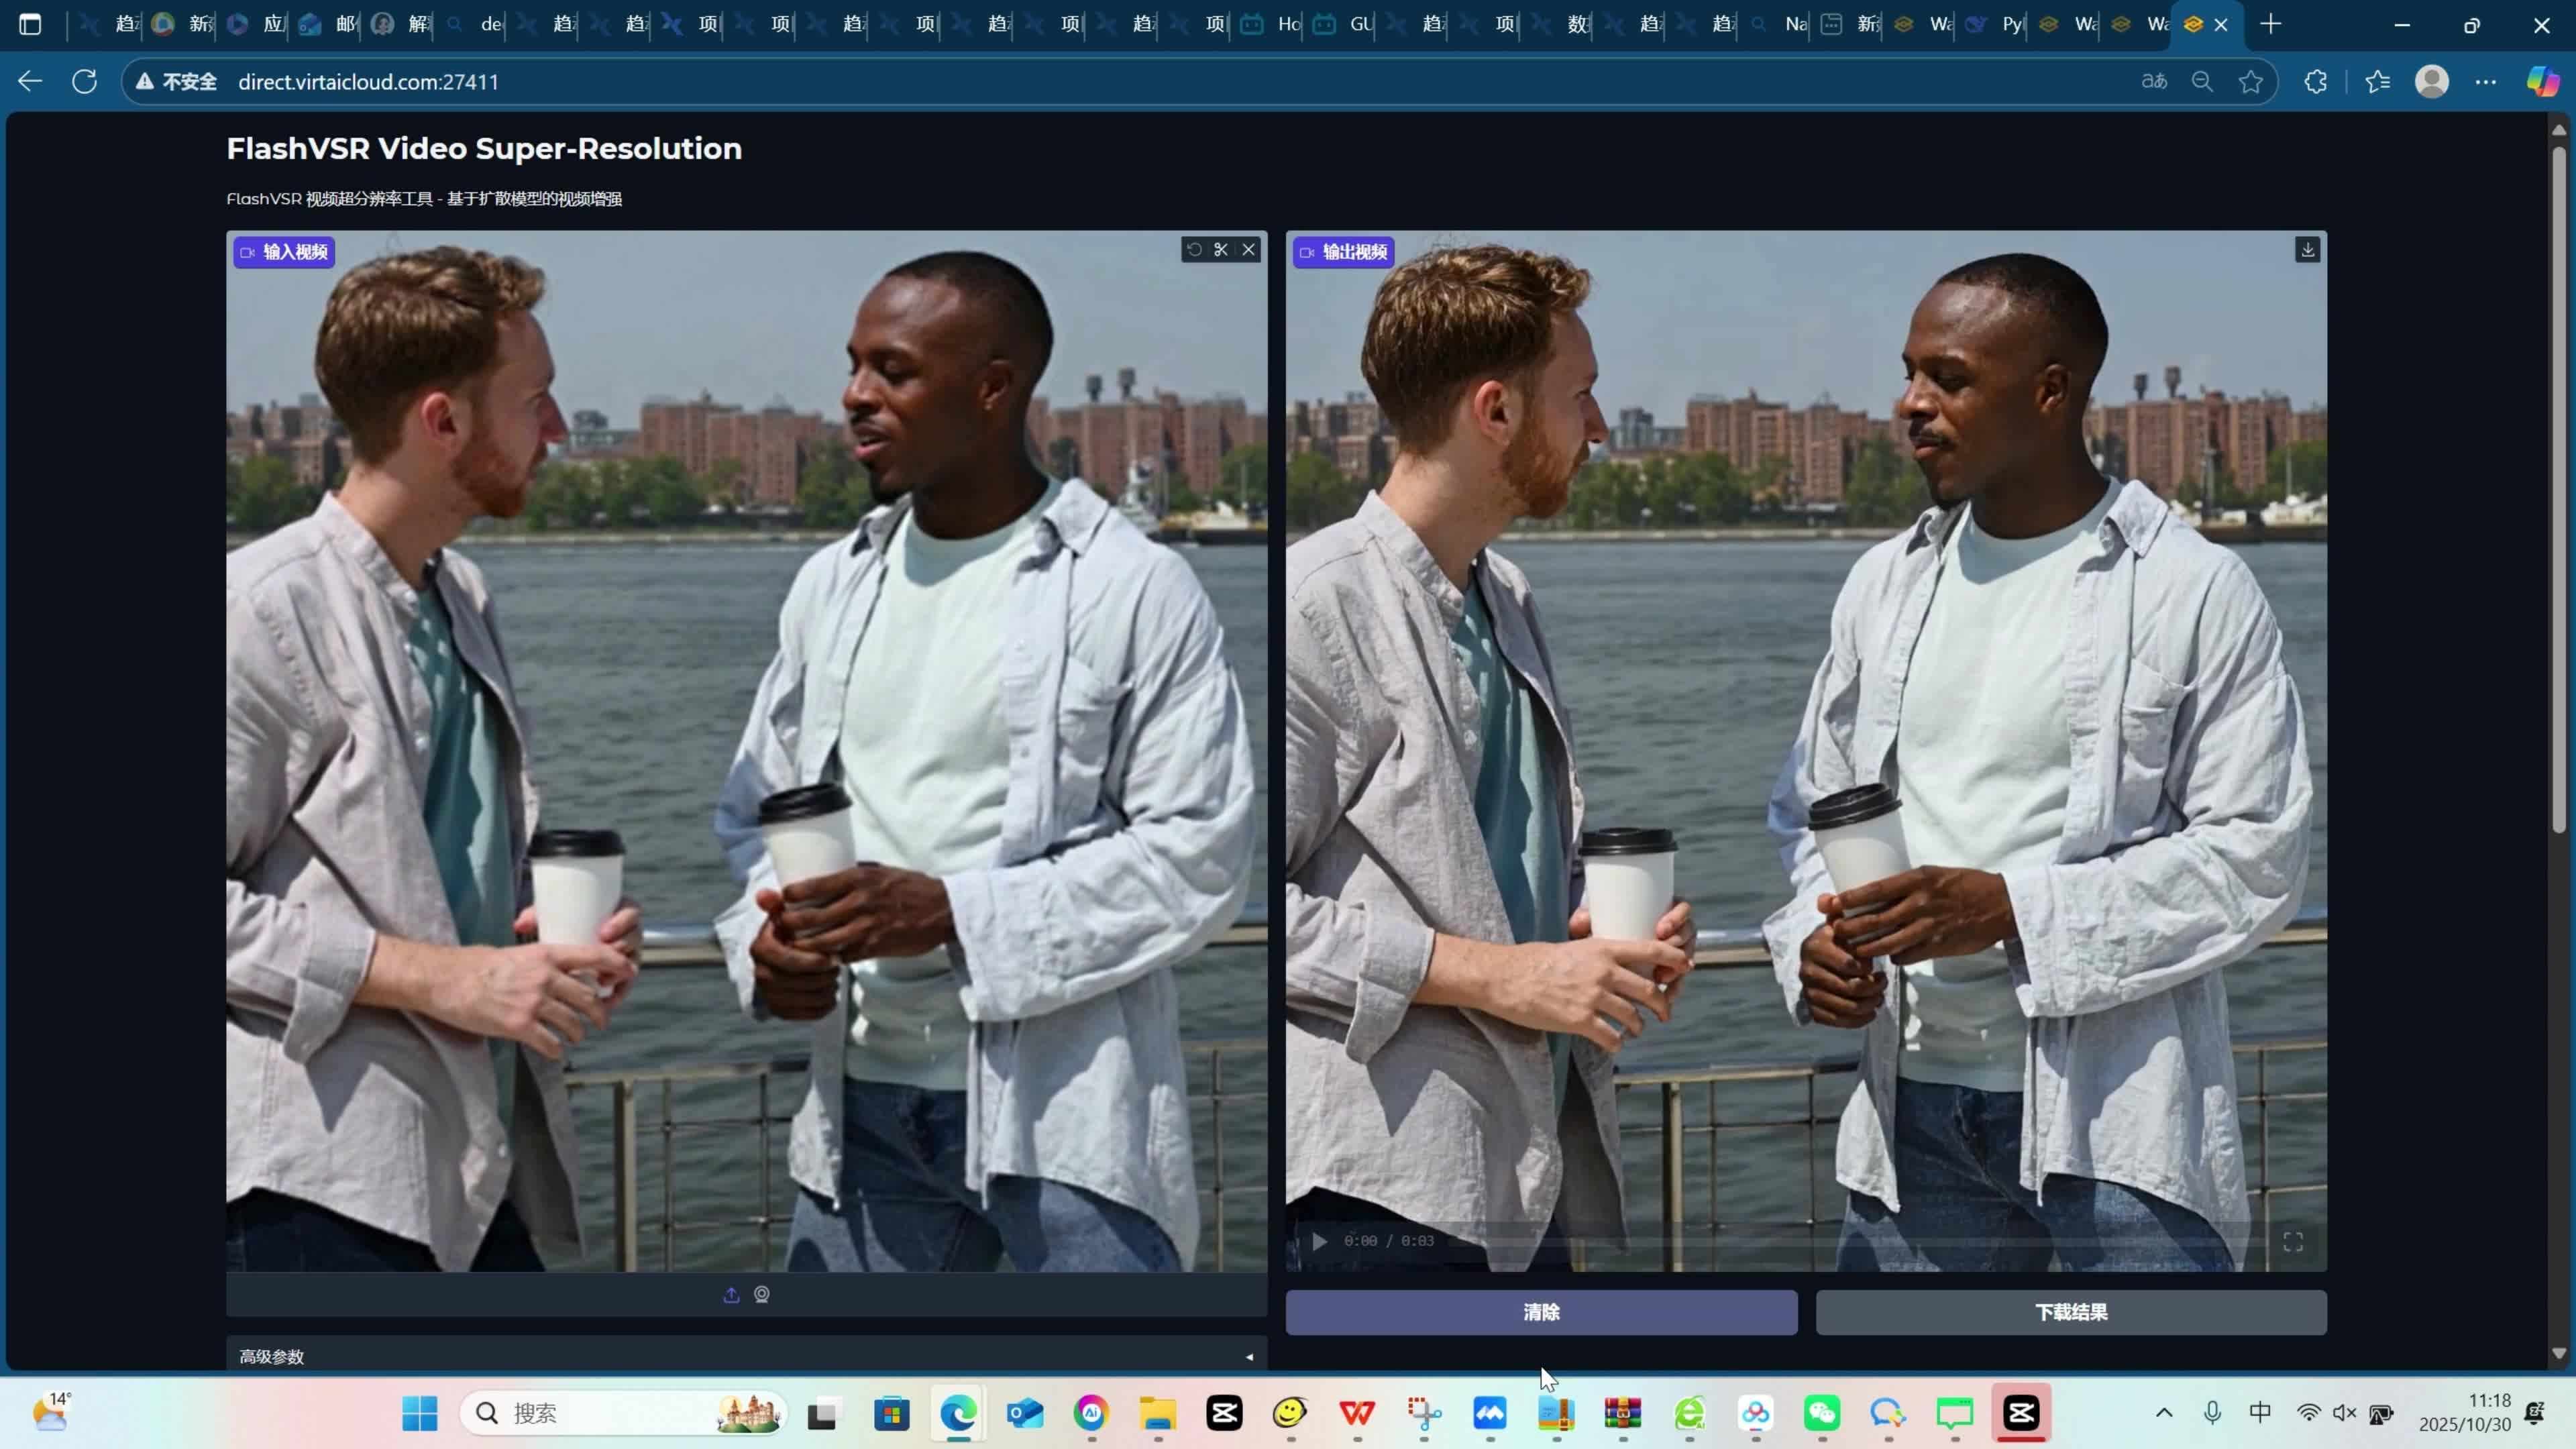The image size is (2576, 1449).
Task: Add page to favorites with star icon
Action: (2251, 82)
